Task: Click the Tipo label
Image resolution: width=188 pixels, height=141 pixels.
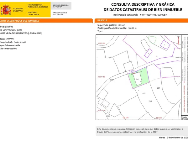Action: pyautogui.click(x=100, y=31)
